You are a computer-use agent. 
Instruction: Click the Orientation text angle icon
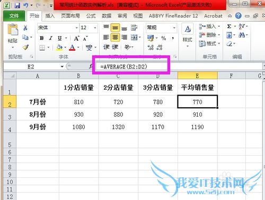[x=128, y=47]
